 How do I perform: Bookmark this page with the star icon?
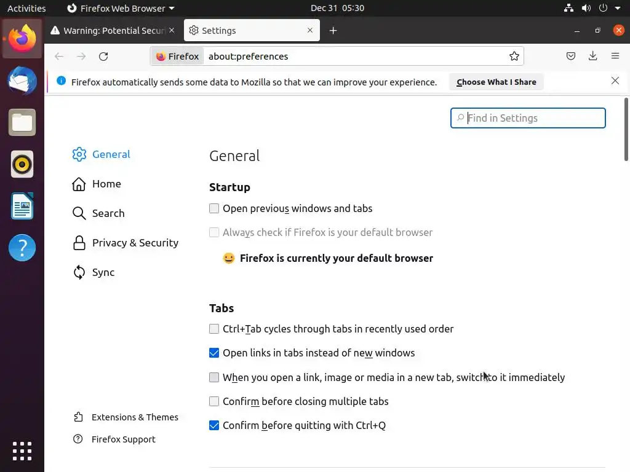(514, 57)
